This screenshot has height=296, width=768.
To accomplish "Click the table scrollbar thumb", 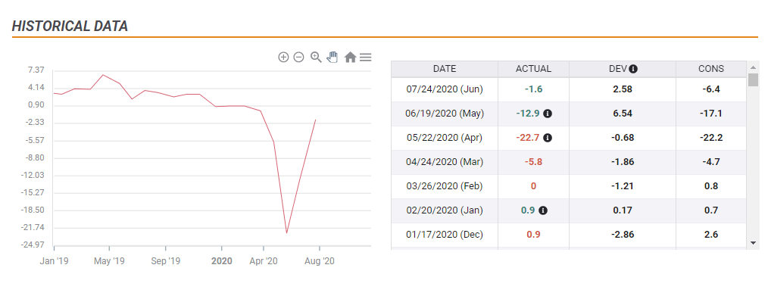I will click(x=753, y=79).
